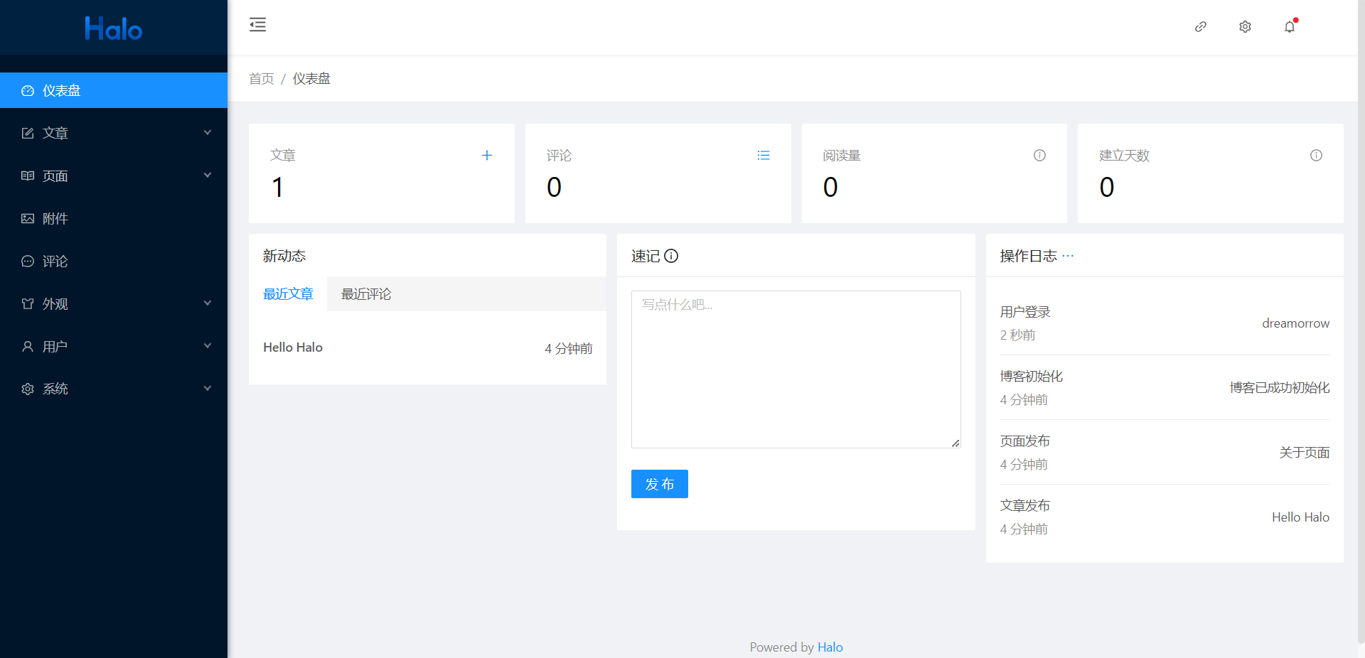The width and height of the screenshot is (1365, 658).
Task: Click the info icon on the 建立天数 card
Action: (1316, 156)
